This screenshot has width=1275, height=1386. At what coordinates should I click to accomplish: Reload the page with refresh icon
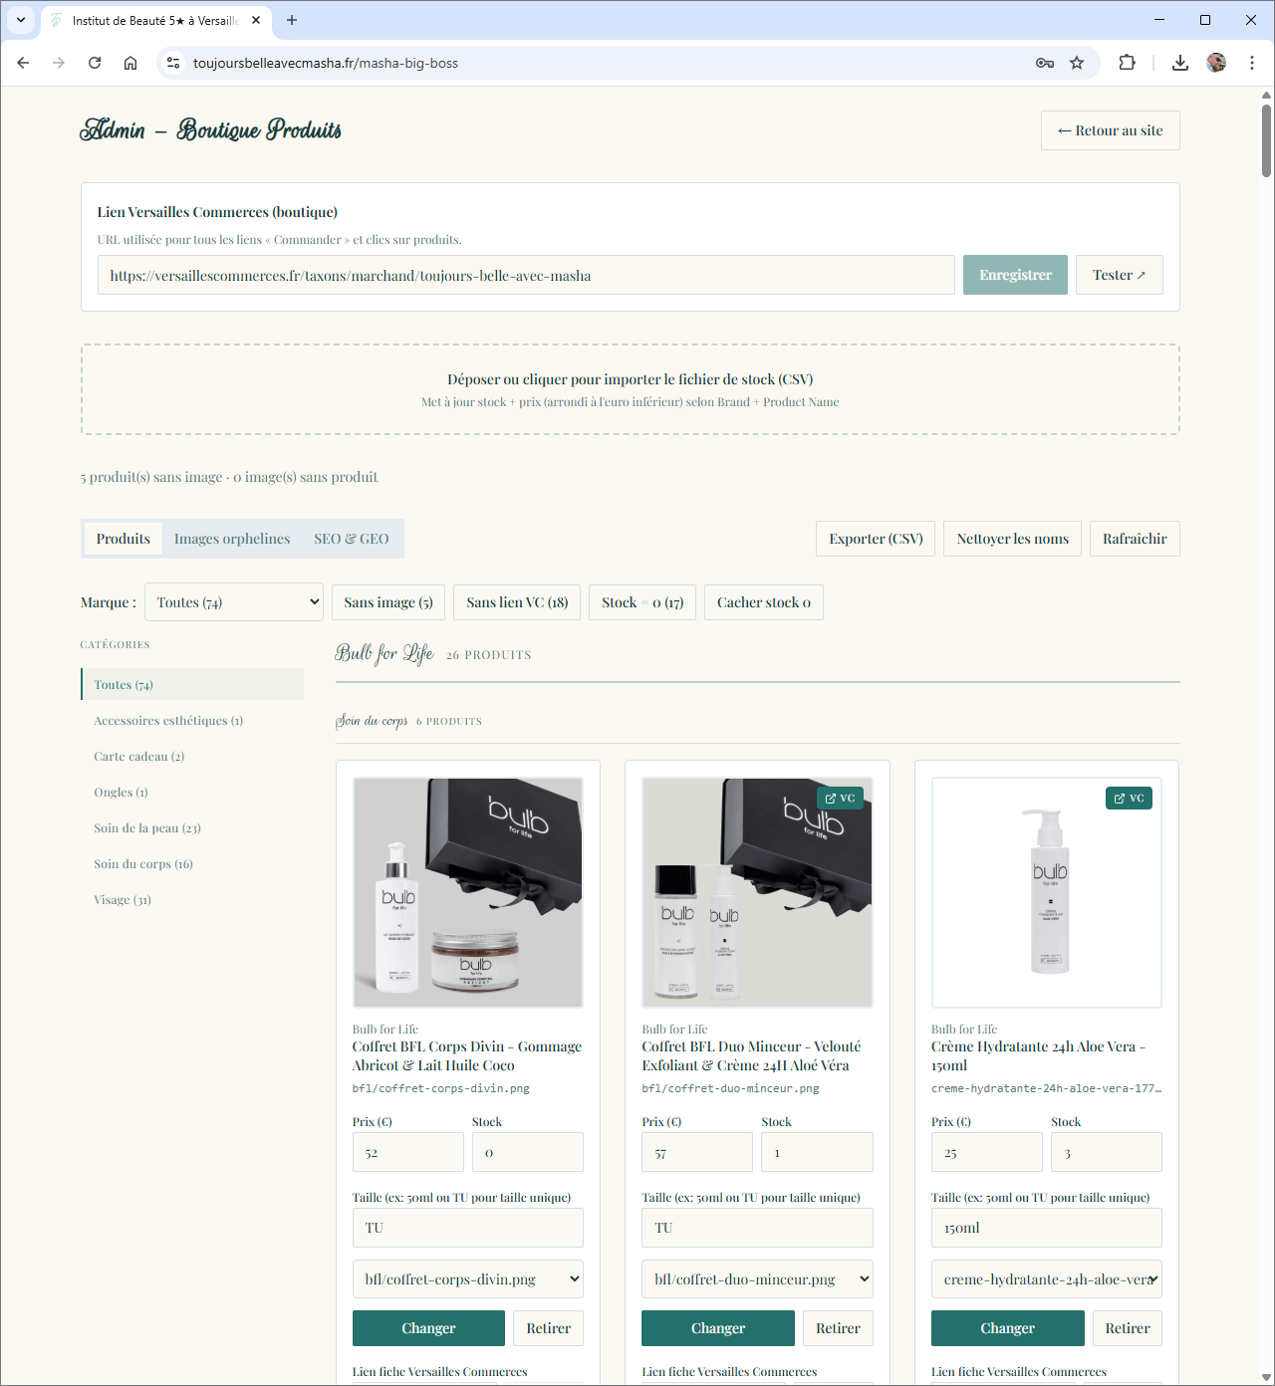[x=95, y=63]
